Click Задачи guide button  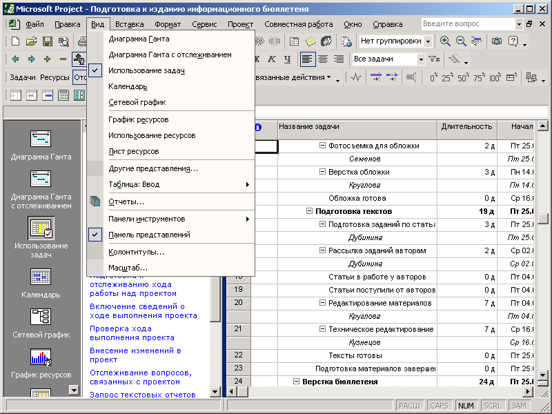coord(23,77)
